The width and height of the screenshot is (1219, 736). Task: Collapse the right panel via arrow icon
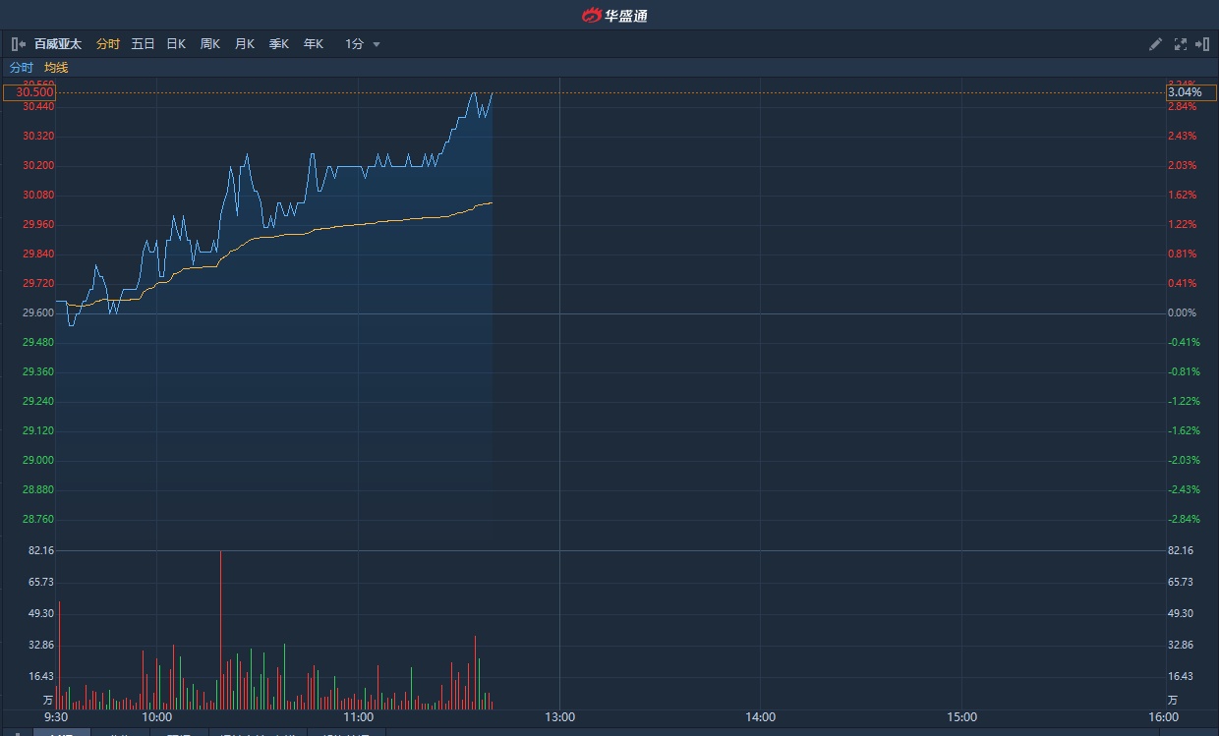[x=1202, y=44]
